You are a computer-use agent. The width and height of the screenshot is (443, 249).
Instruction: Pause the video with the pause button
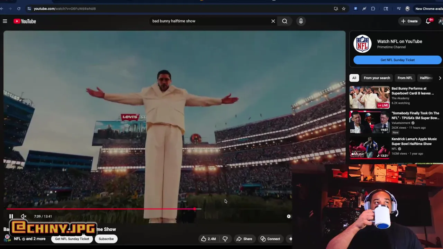pos(11,216)
